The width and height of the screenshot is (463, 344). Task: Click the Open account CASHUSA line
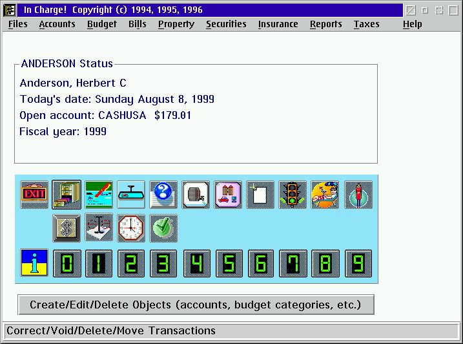coord(105,115)
